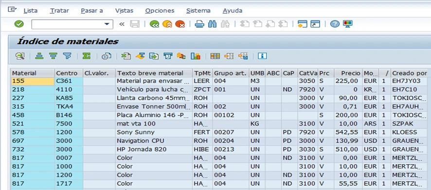
Task: Click price cell 225,00
Action: [348, 81]
